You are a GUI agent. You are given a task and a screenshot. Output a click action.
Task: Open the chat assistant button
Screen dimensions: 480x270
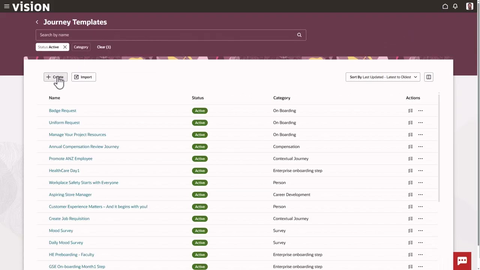point(462,261)
